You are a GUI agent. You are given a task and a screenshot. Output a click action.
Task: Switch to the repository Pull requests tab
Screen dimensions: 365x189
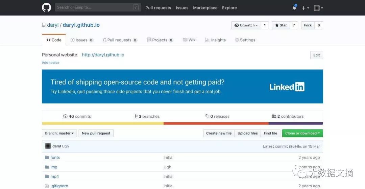(x=120, y=40)
